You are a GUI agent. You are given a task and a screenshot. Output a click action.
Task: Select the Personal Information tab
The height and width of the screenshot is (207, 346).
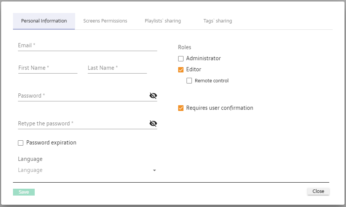click(x=44, y=21)
